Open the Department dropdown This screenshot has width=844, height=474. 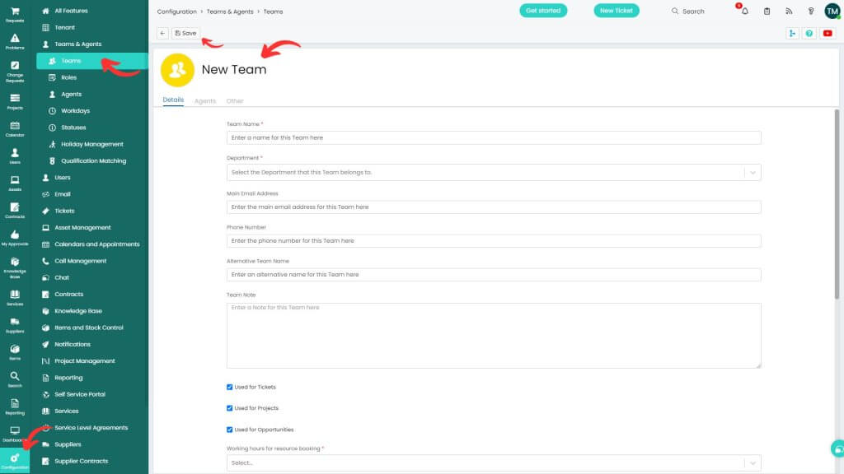pyautogui.click(x=493, y=172)
